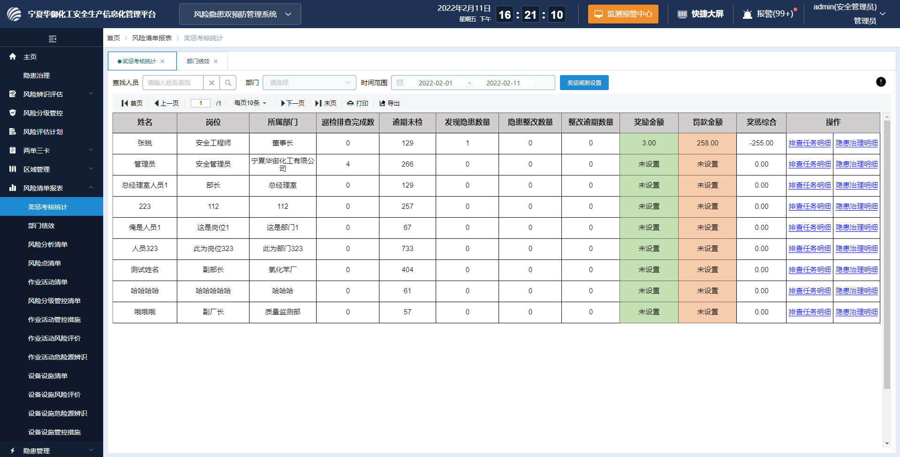Print the table with 打印

point(358,103)
